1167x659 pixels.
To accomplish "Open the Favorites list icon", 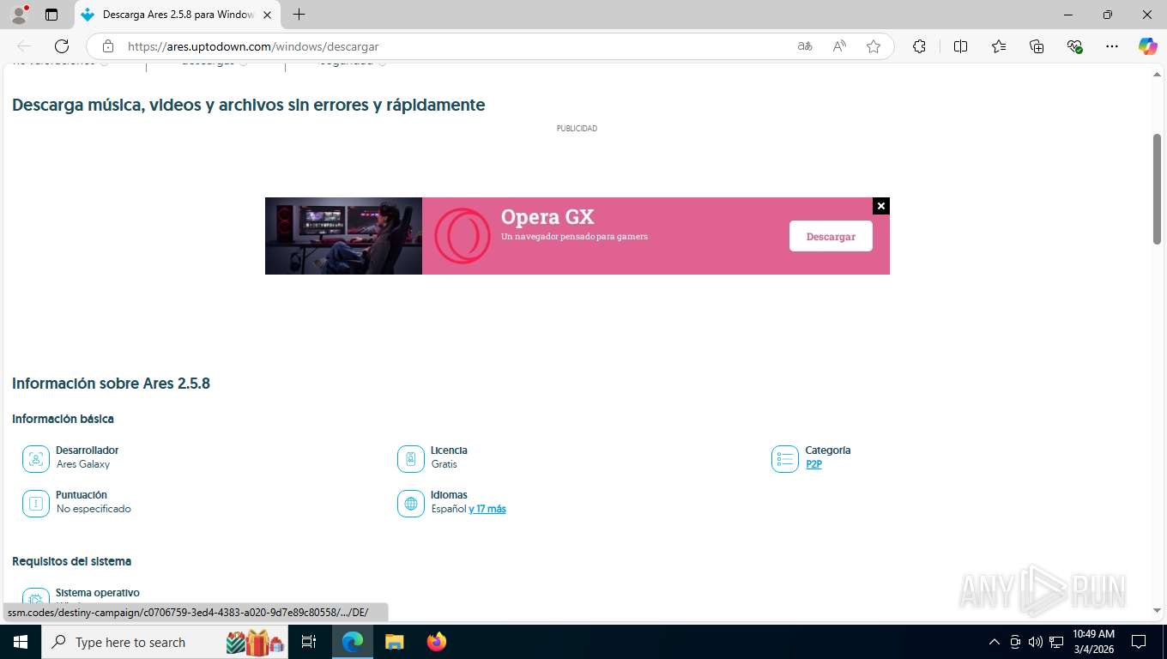I will [999, 46].
